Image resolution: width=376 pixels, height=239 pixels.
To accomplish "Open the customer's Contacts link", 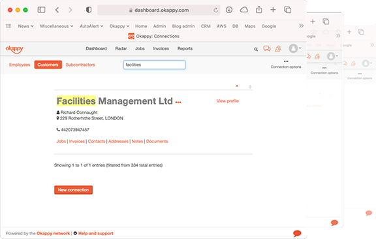I will pos(97,141).
